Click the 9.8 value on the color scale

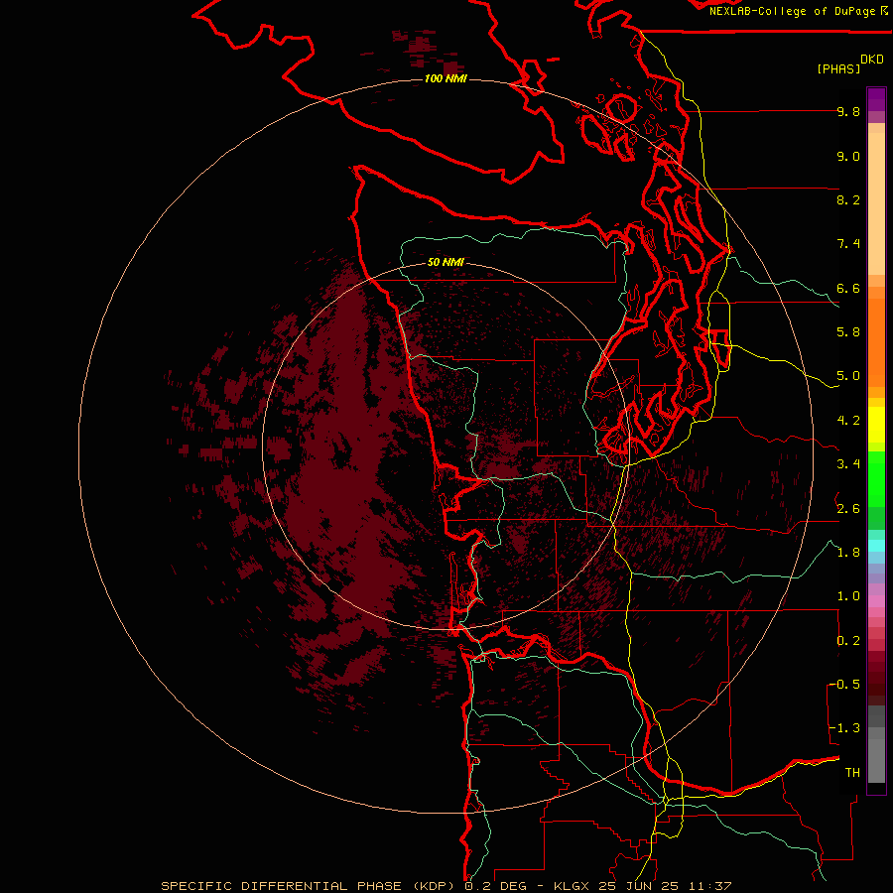point(848,111)
